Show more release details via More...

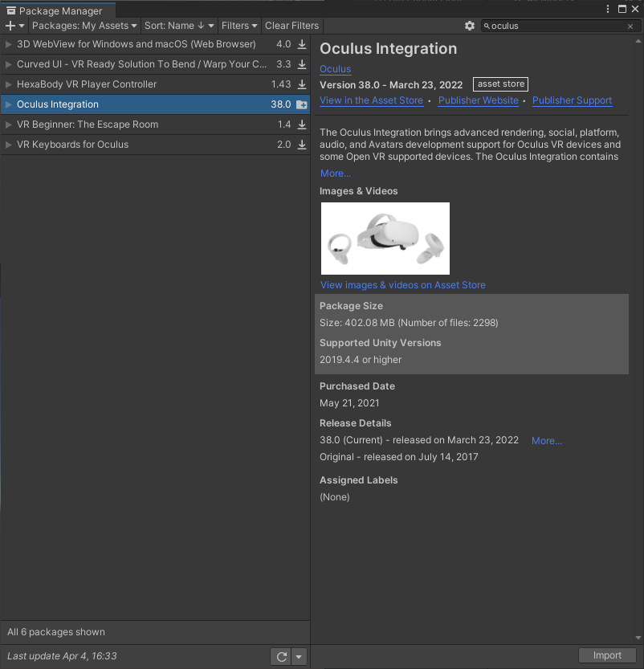pos(547,441)
